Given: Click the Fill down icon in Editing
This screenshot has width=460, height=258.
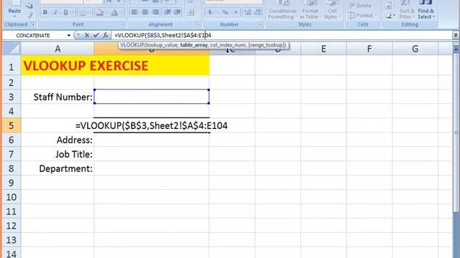Looking at the screenshot, I should (388, 6).
